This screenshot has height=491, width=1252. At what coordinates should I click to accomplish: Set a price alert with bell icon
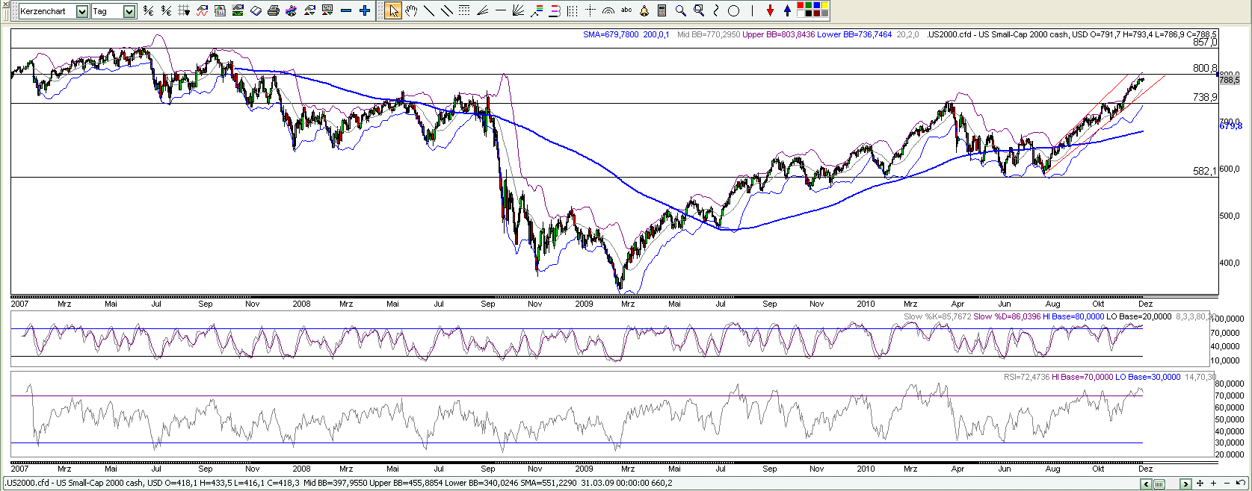[x=644, y=10]
